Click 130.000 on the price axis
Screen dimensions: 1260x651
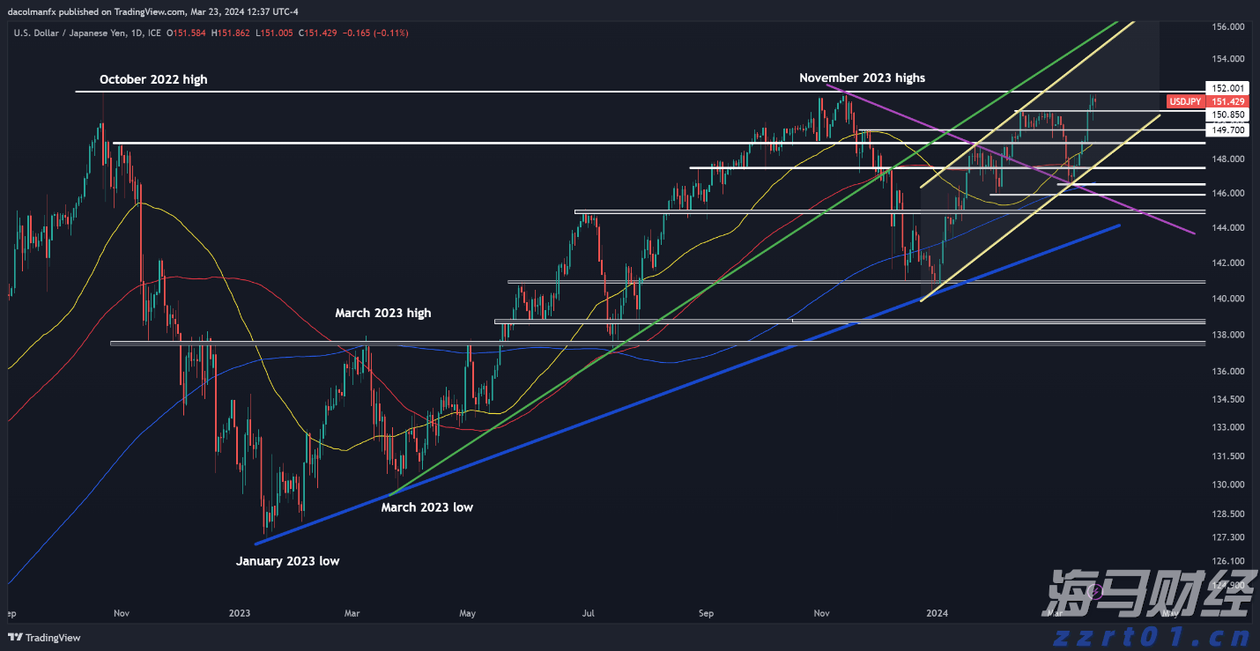tap(1227, 485)
